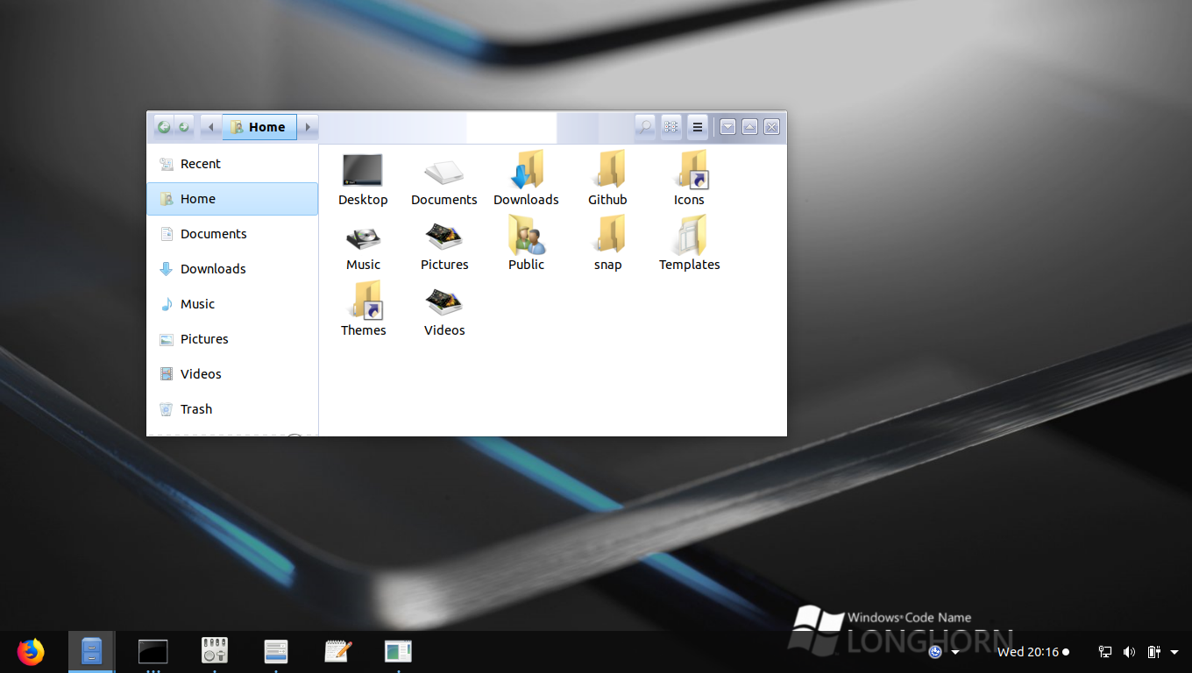Open the hamburger options menu
Viewport: 1192px width, 673px height.
click(x=698, y=127)
